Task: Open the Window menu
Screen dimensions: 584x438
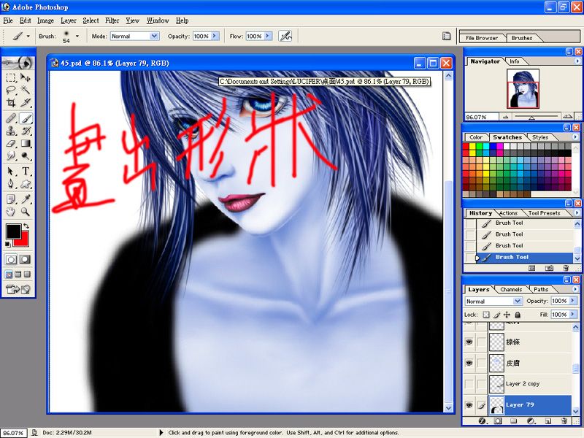Action: coord(158,20)
